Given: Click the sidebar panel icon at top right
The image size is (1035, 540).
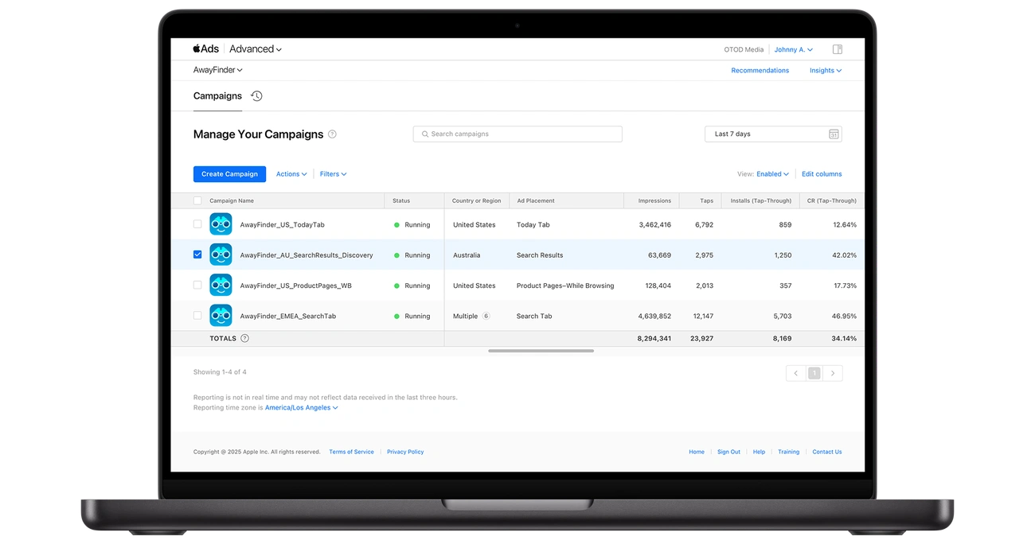Looking at the screenshot, I should click(838, 49).
